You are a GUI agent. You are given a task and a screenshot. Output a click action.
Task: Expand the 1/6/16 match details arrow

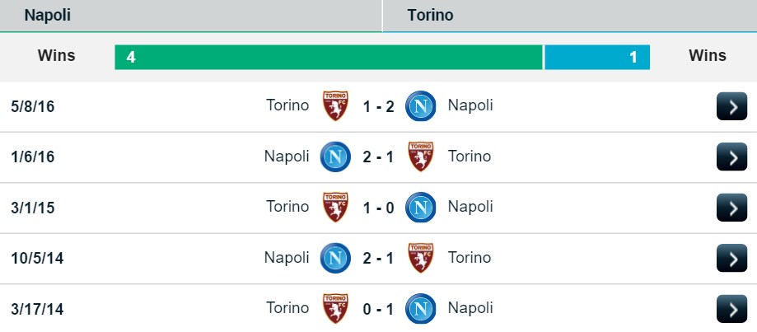tap(731, 157)
